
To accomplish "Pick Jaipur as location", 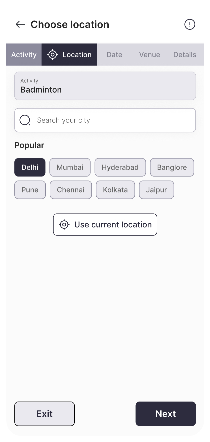I will (x=156, y=190).
